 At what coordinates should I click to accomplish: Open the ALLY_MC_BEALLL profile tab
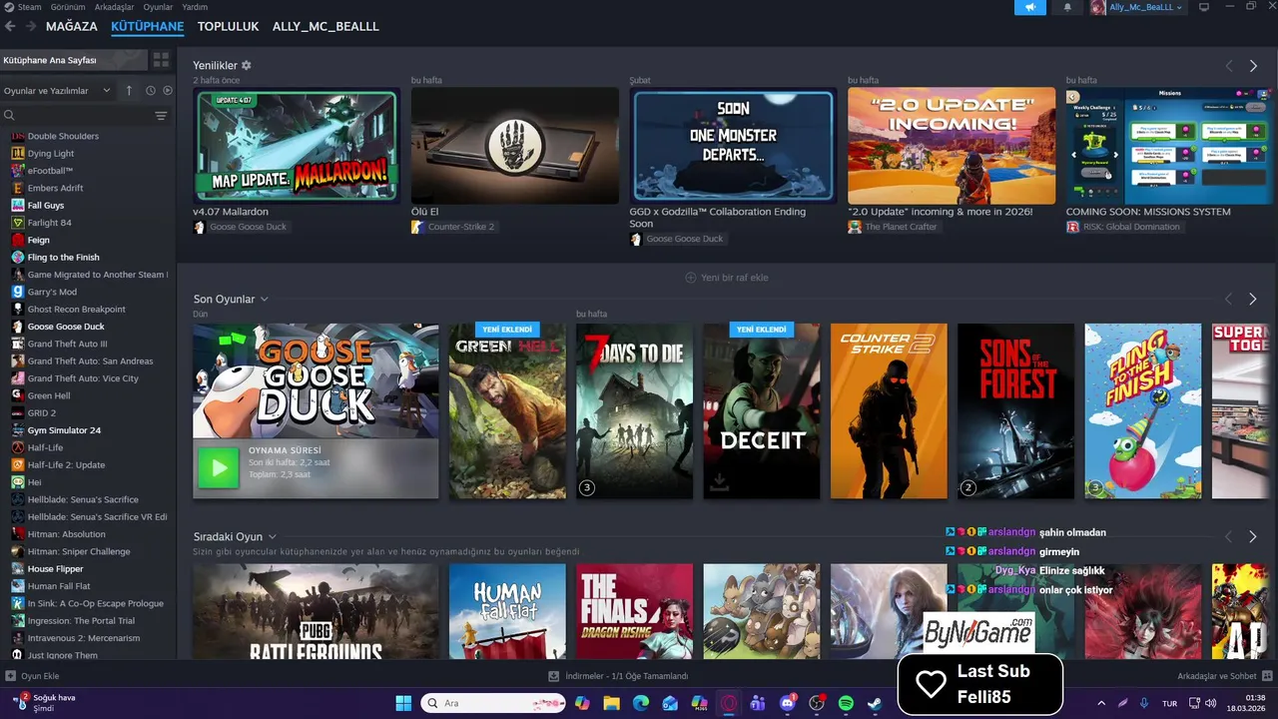coord(325,26)
